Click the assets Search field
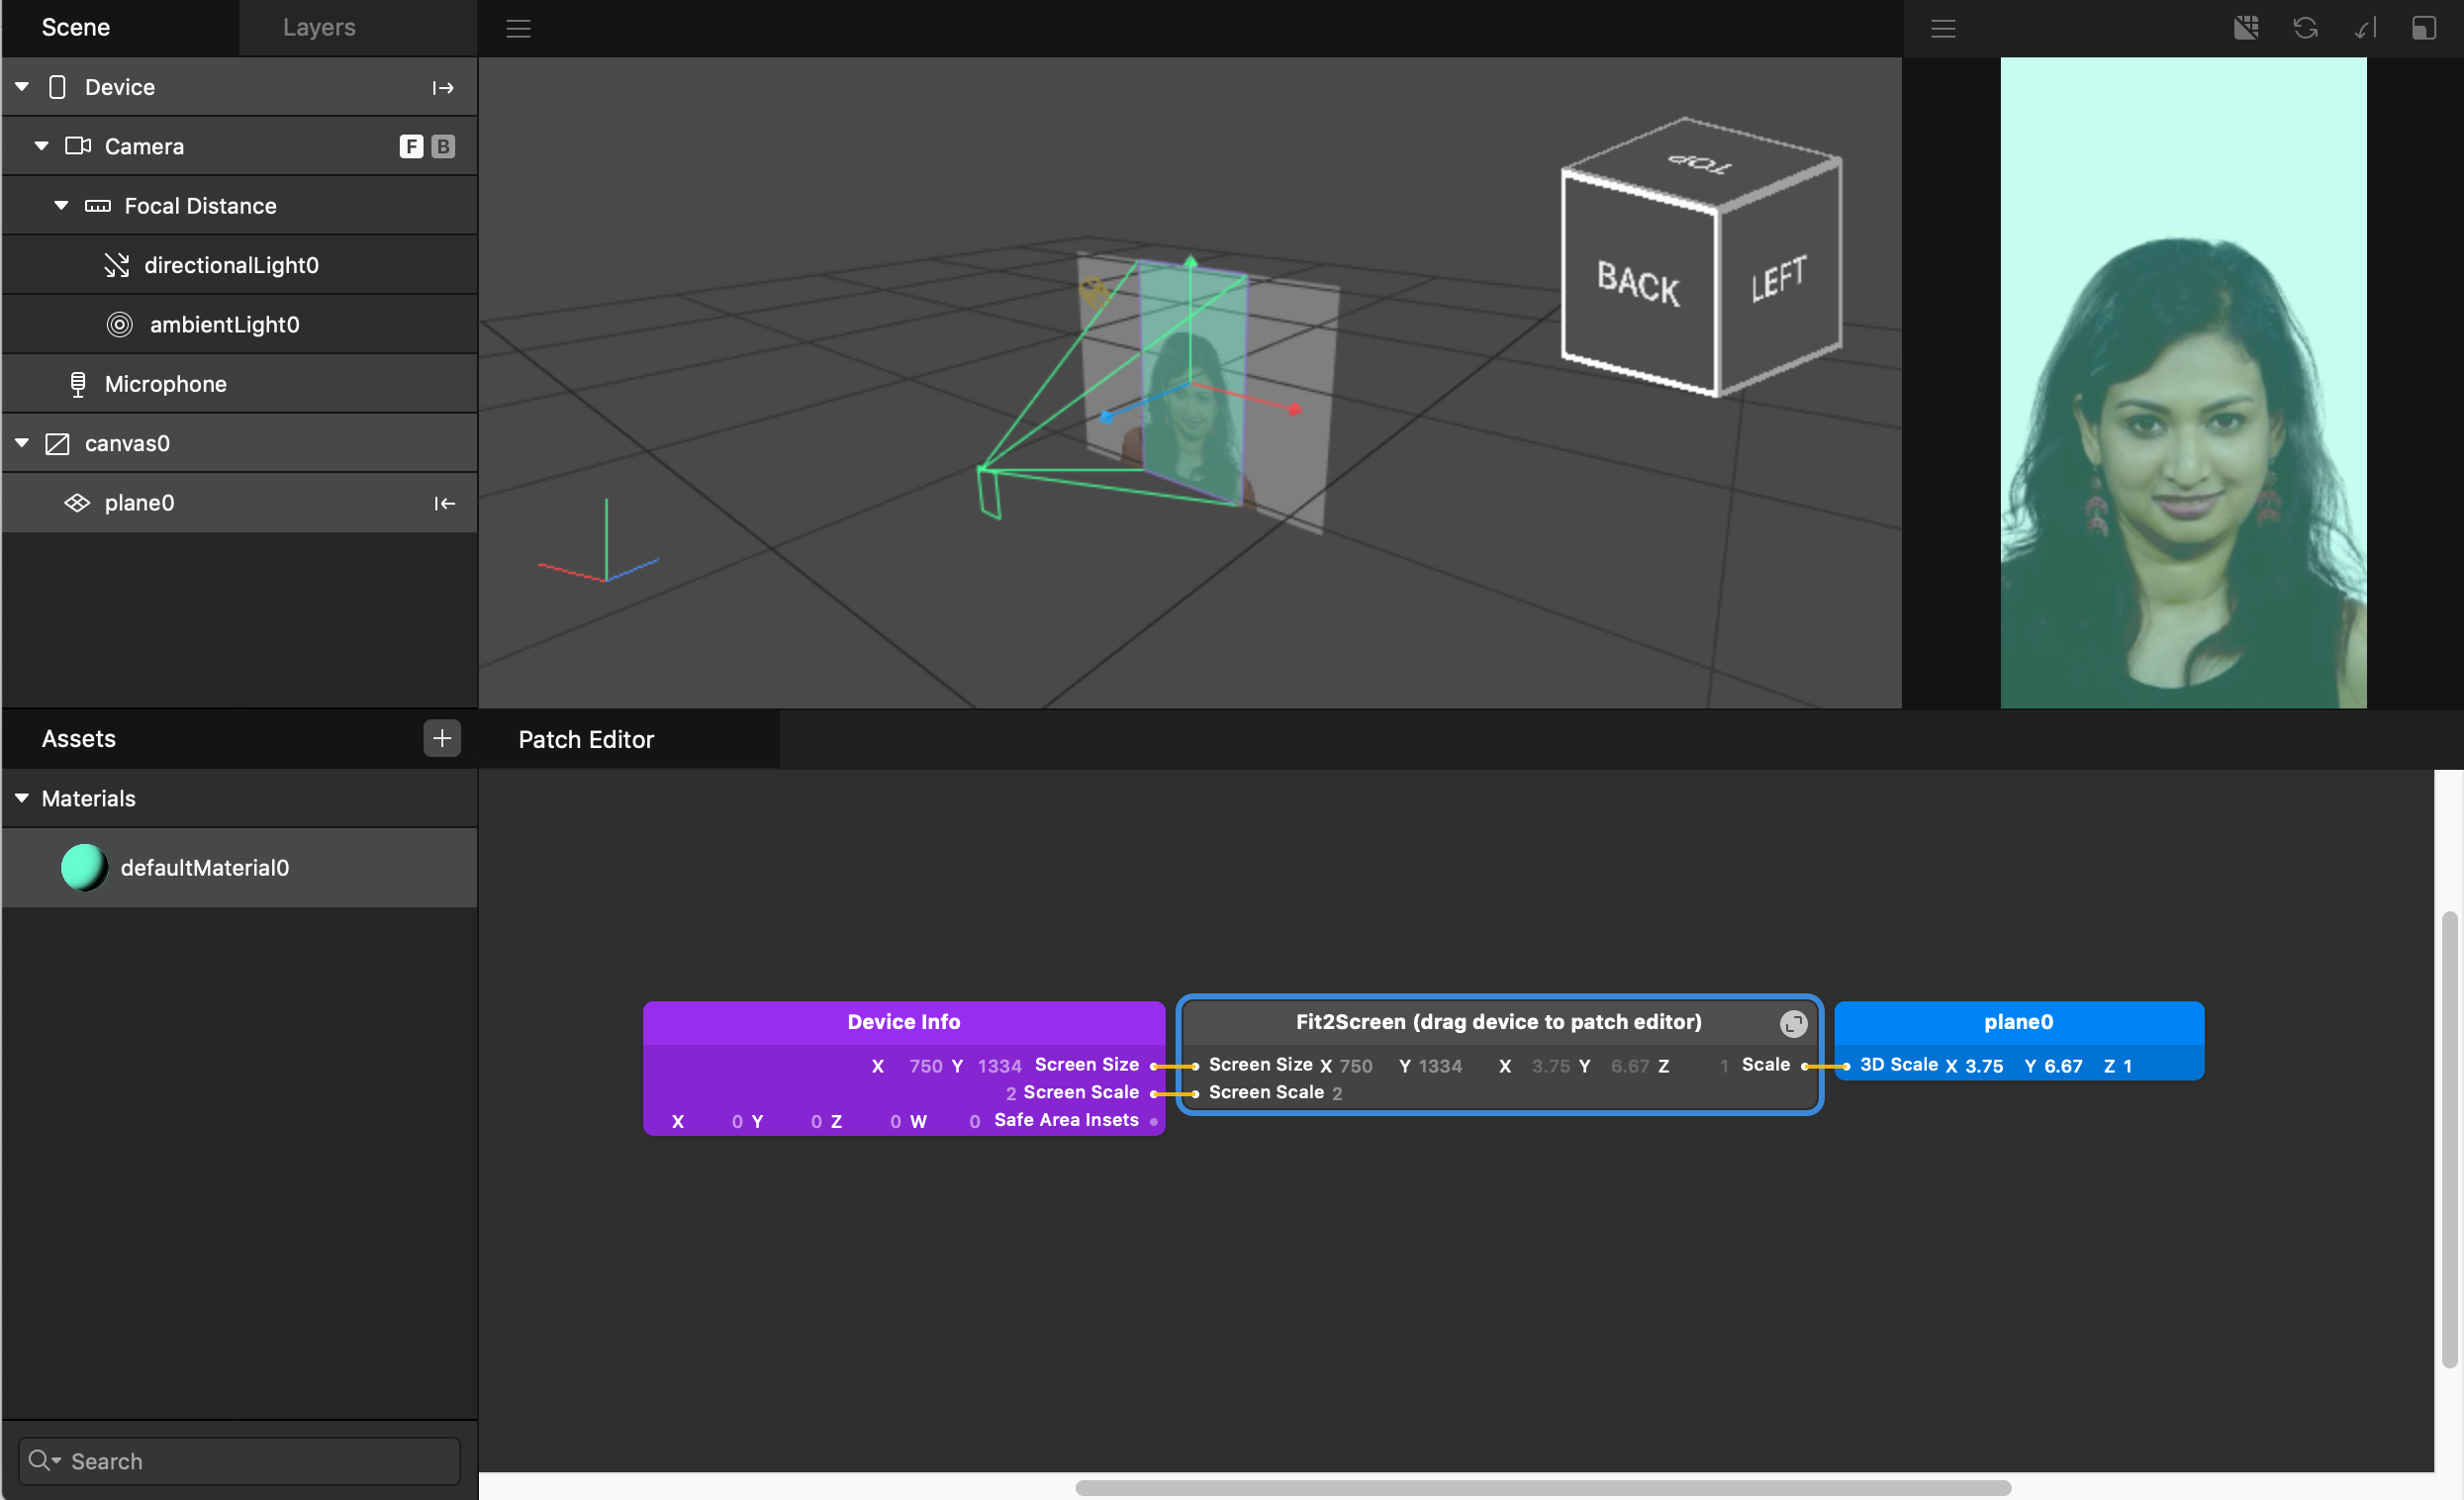The height and width of the screenshot is (1500, 2464). (x=240, y=1461)
